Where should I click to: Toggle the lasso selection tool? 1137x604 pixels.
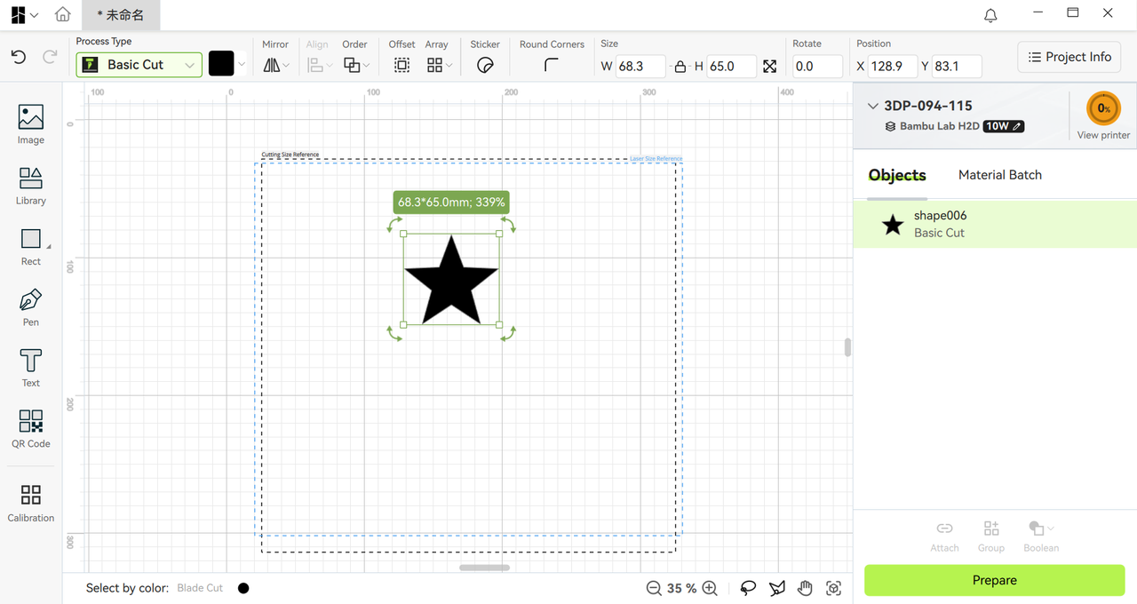tap(748, 588)
